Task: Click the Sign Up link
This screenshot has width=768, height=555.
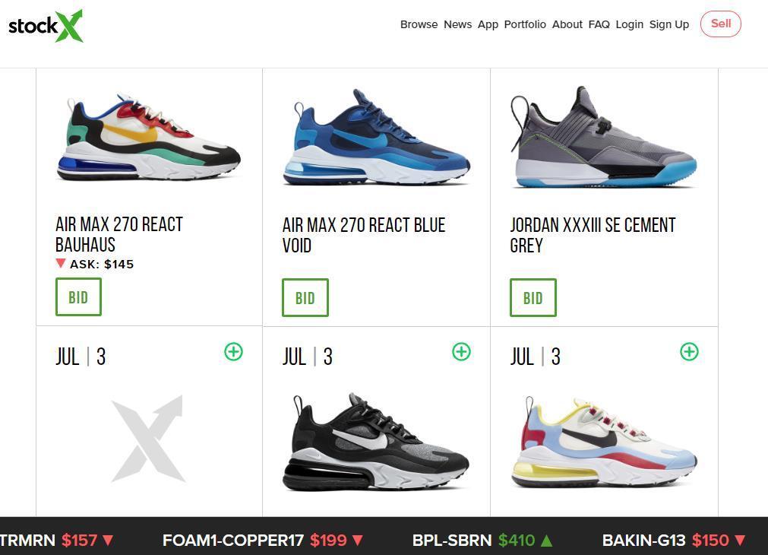Action: tap(669, 24)
